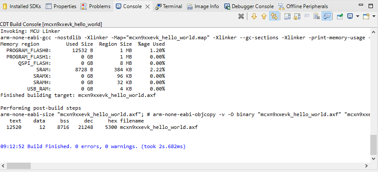Toggle Show Error in Editor button

tap(274, 16)
